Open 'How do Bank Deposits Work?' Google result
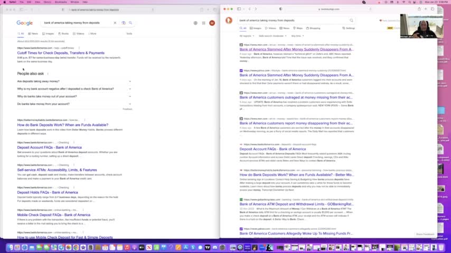Image resolution: width=451 pixels, height=253 pixels. [63, 125]
